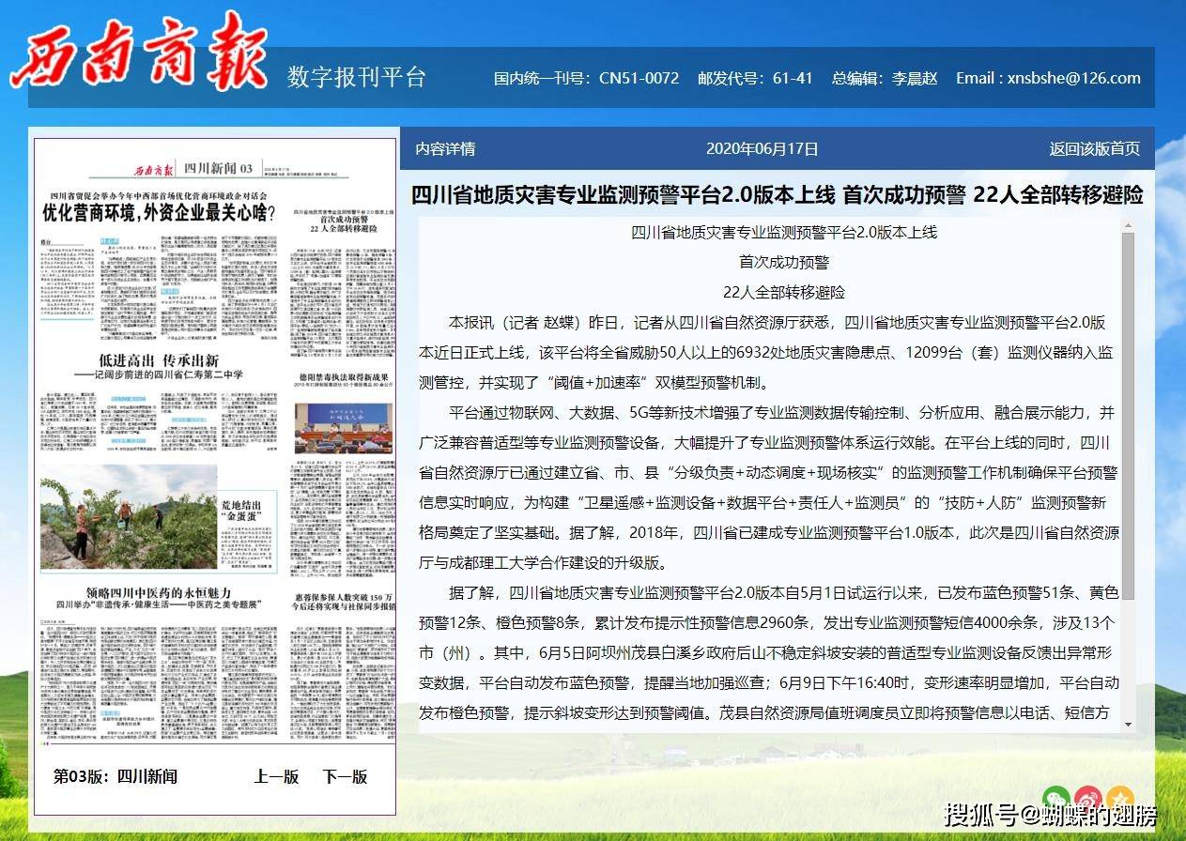Open headline 优化营商环境,外资企业最关心啥?
Screen dimensions: 1186x841
point(159,213)
